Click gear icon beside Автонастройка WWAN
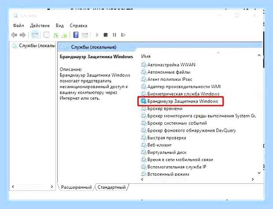 [x=144, y=65]
